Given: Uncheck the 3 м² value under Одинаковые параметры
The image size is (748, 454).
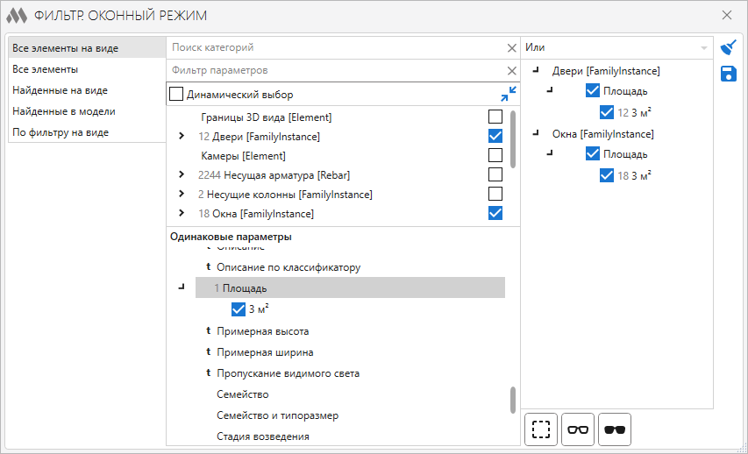Looking at the screenshot, I should (x=238, y=309).
